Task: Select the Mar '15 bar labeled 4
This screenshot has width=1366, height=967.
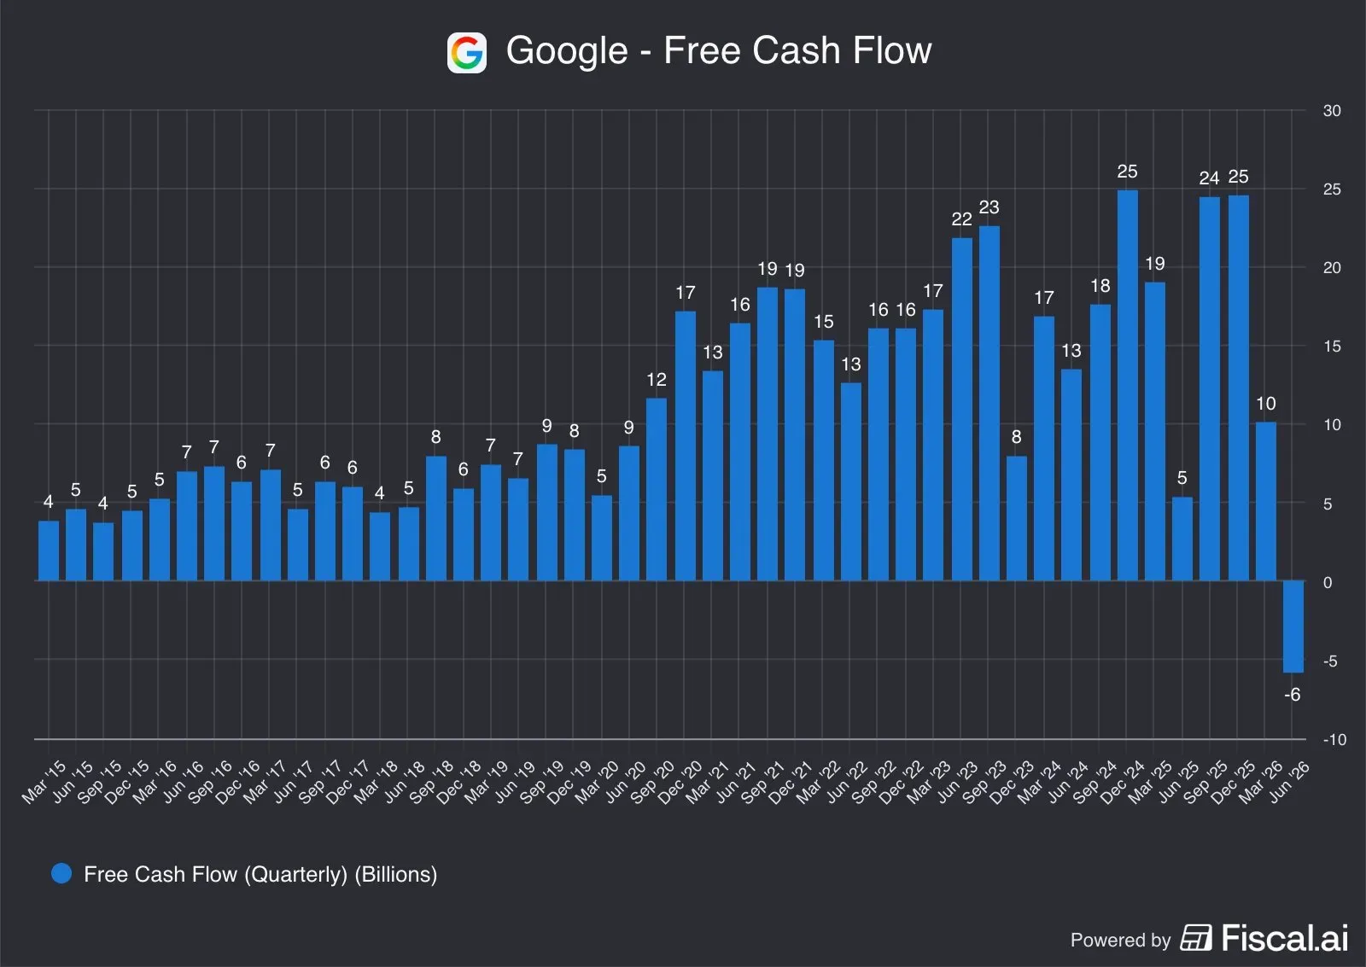Action: tap(49, 551)
